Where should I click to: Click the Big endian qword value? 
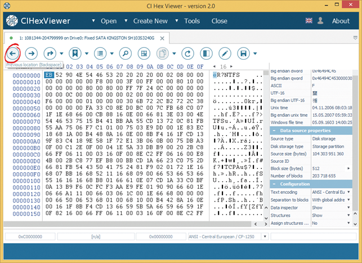[x=332, y=78]
